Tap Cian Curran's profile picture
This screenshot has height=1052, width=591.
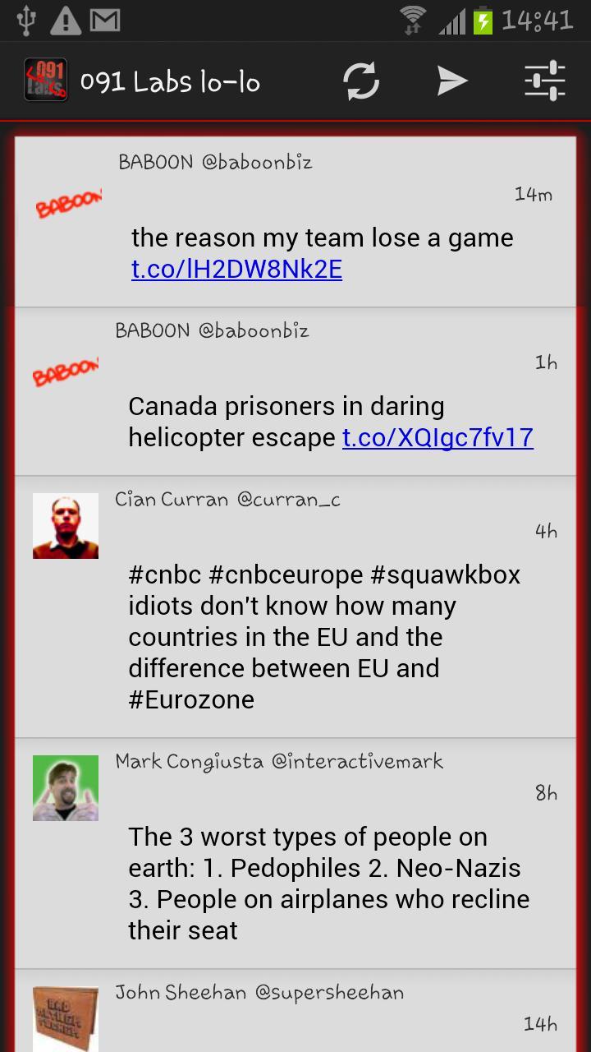[x=66, y=526]
